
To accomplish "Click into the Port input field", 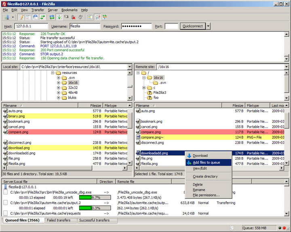I will coord(171,26).
